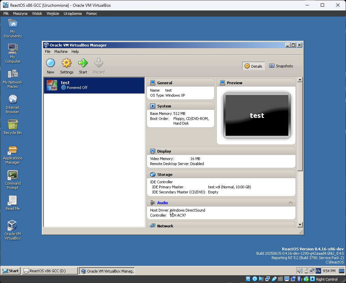
Task: Click the Discard toolbar icon
Action: (x=98, y=63)
